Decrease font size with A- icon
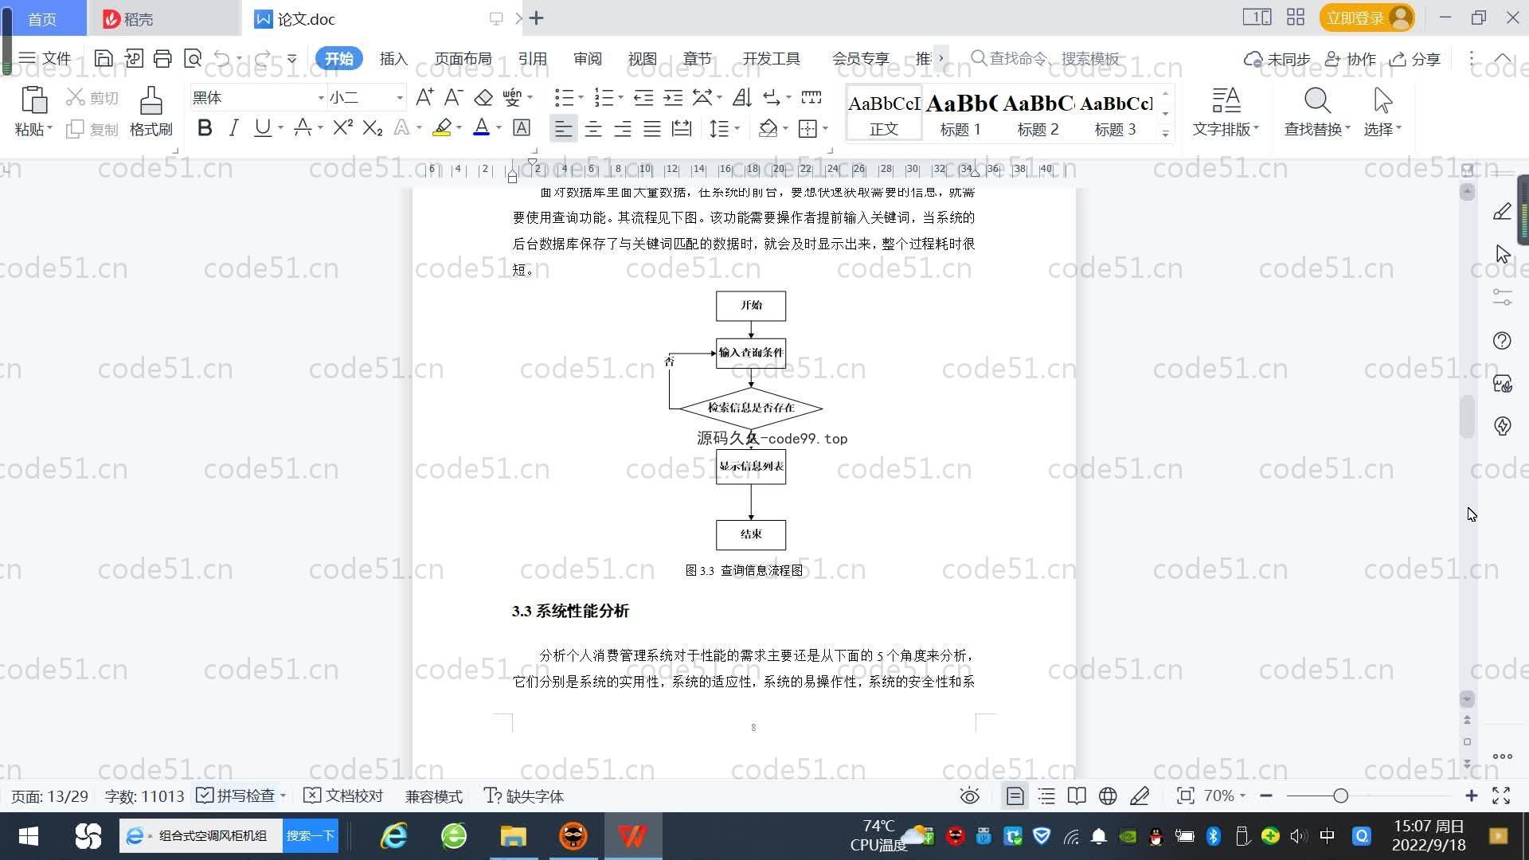The width and height of the screenshot is (1529, 860). click(453, 97)
